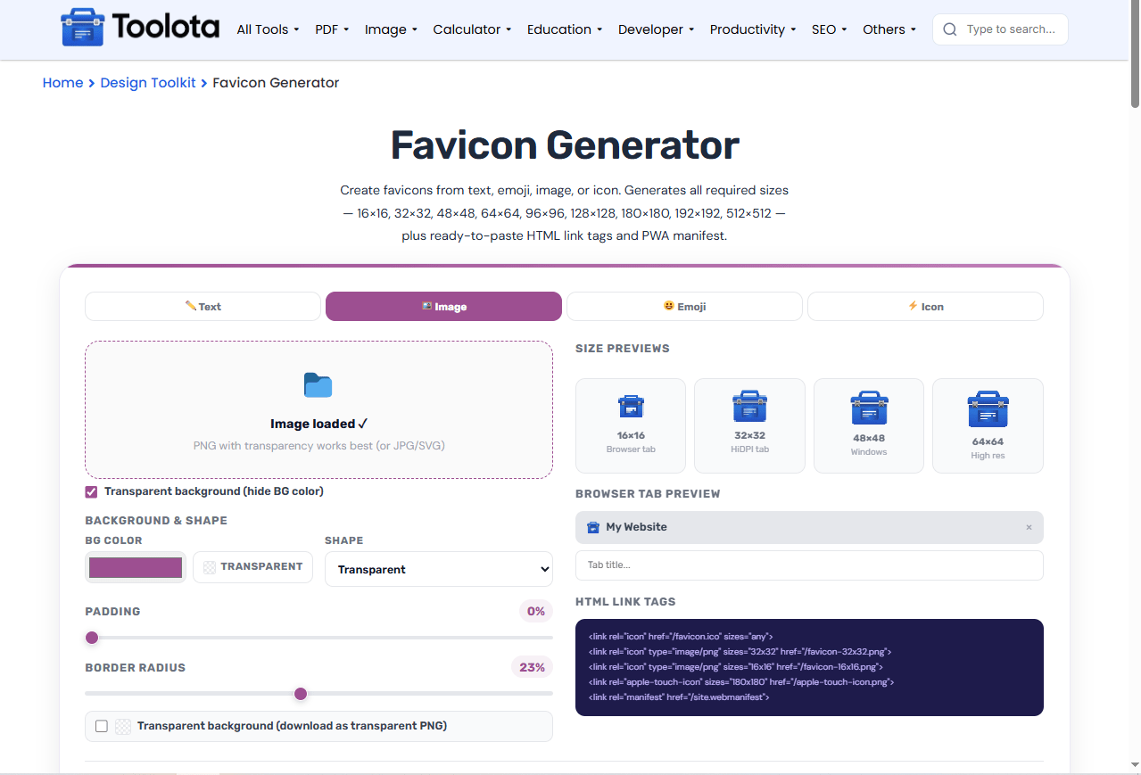Switch to the Text tab
This screenshot has height=775, width=1141.
click(x=203, y=306)
